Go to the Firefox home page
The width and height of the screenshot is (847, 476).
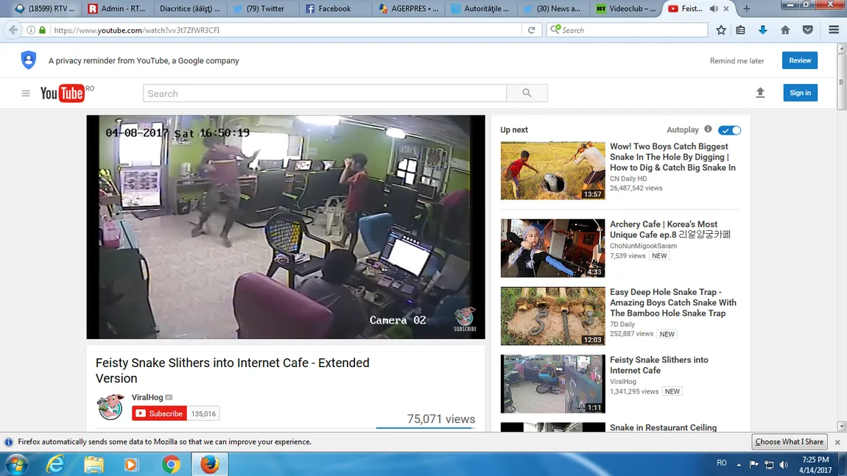(x=785, y=30)
